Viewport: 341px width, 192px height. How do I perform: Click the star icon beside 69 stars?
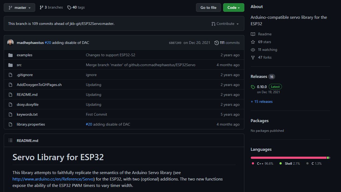253,42
